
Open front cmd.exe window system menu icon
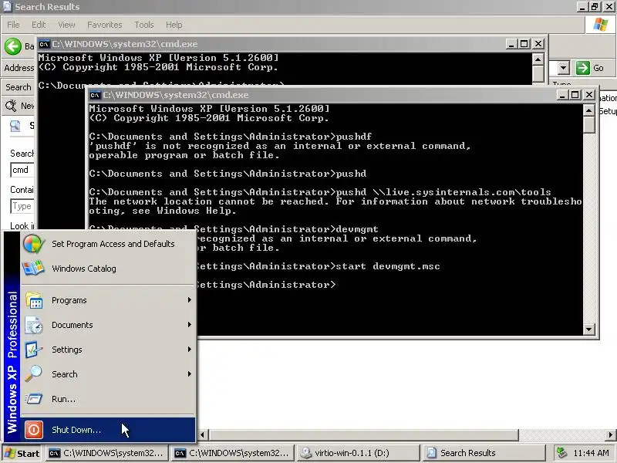(x=95, y=95)
